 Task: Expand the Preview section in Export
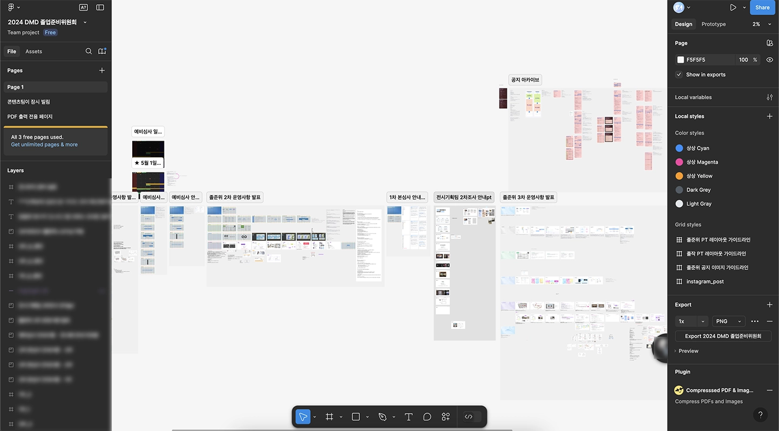coord(688,351)
